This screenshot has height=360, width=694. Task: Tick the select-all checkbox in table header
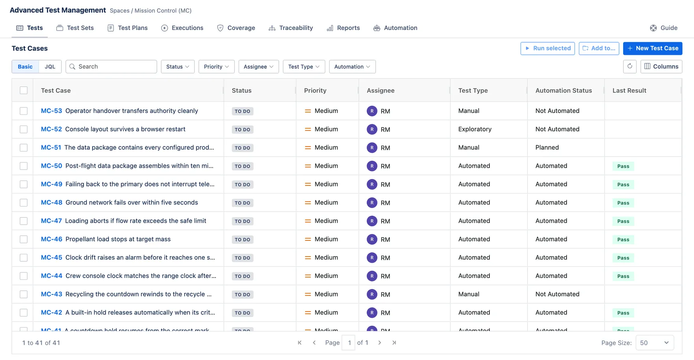pyautogui.click(x=24, y=90)
